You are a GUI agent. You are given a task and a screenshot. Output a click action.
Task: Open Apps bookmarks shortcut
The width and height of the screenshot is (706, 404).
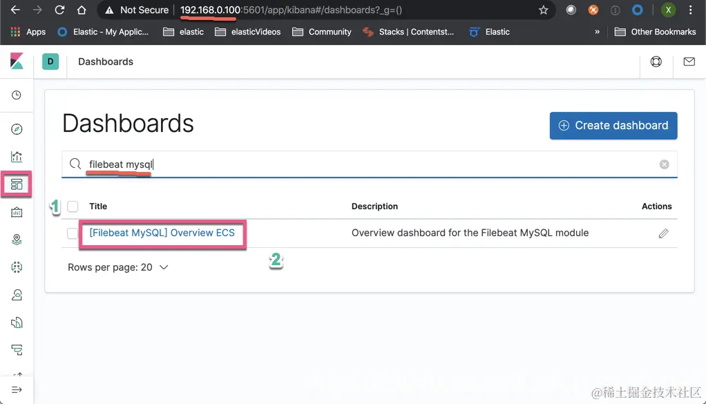tap(28, 32)
